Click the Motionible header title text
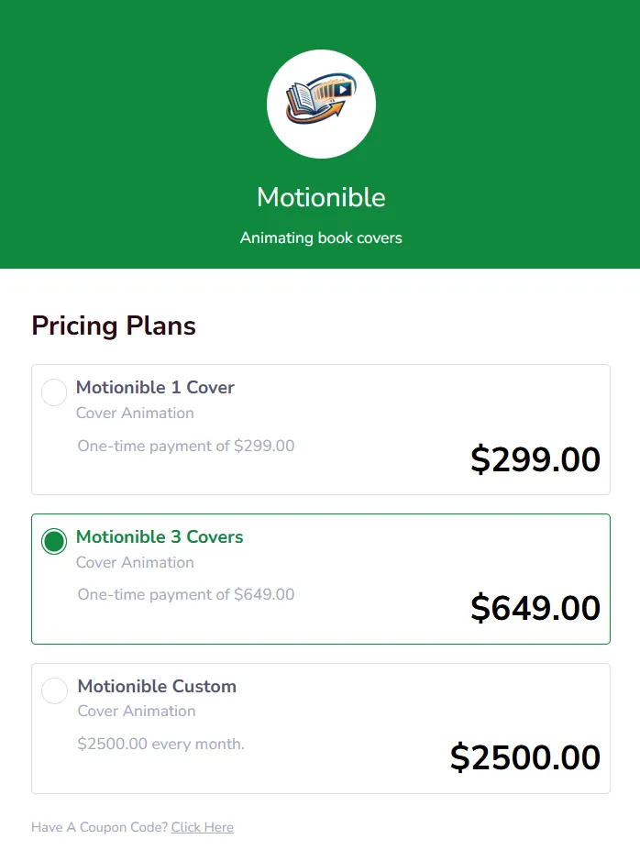The width and height of the screenshot is (640, 850). tap(321, 197)
